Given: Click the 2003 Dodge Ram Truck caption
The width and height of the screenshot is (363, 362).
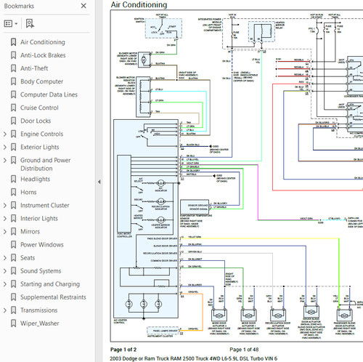Looking at the screenshot, I should (x=194, y=358).
